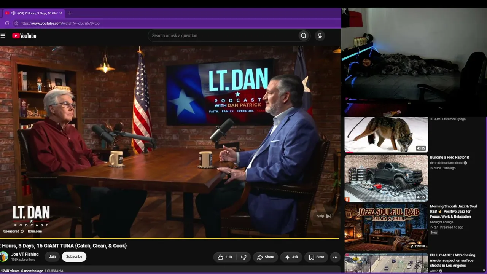This screenshot has width=487, height=274.
Task: Open the Joe VT Fishing channel avatar
Action: point(3,256)
